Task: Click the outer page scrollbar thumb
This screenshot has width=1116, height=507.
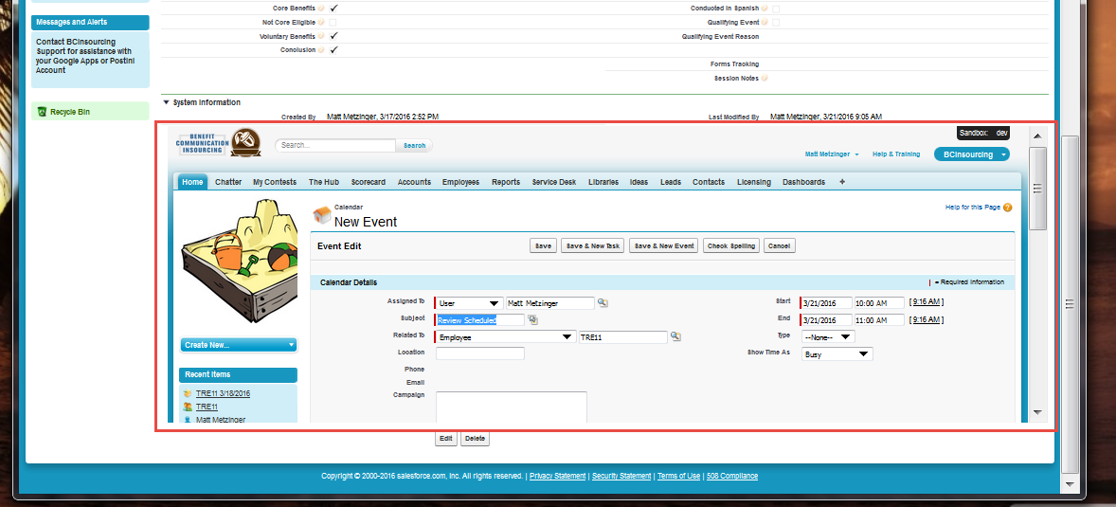Action: click(x=1069, y=304)
